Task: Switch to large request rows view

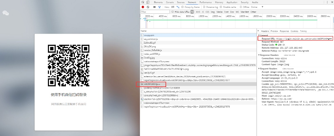Action: 173,7
